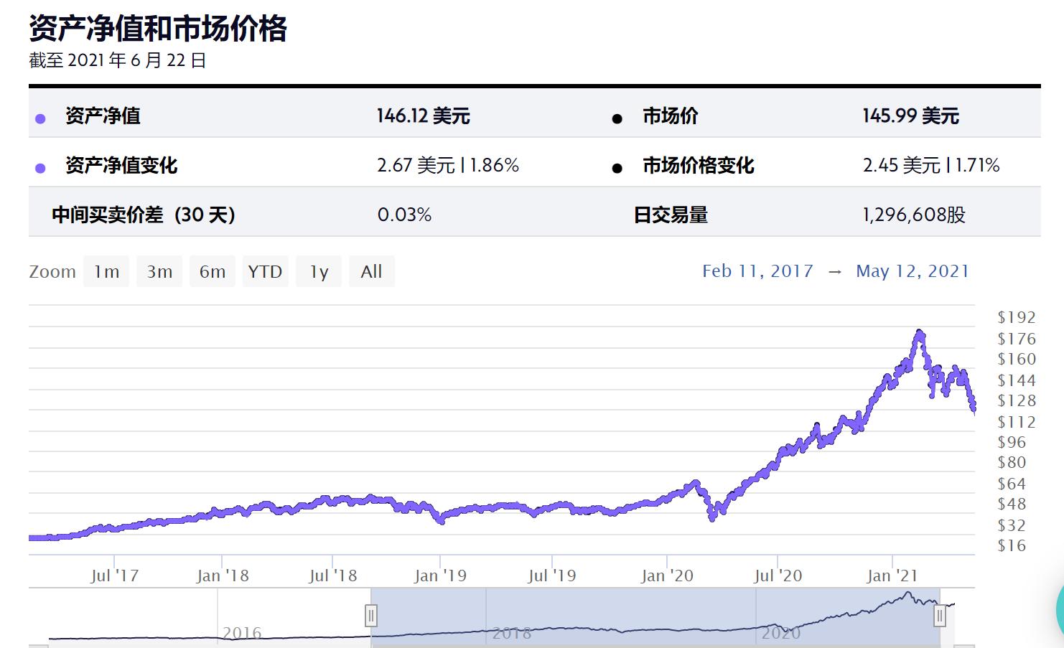This screenshot has width=1064, height=648.
Task: Select the 1y zoom preset
Action: [x=318, y=271]
